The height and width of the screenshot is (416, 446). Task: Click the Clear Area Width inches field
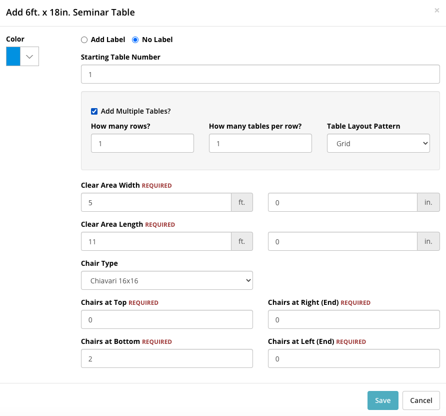(342, 202)
